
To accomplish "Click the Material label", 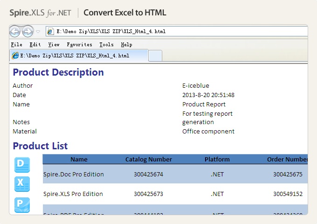I will pos(25,131).
